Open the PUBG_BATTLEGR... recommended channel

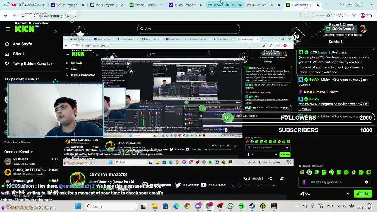coord(31,172)
